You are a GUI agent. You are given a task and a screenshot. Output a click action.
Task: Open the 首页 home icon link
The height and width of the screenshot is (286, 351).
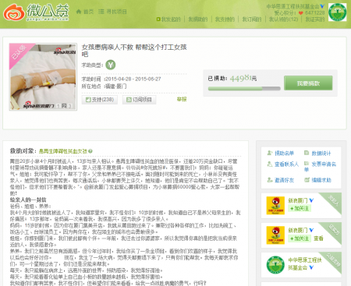pyautogui.click(x=85, y=12)
